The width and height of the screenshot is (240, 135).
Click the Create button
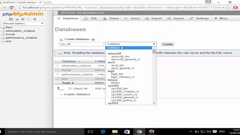tap(168, 44)
